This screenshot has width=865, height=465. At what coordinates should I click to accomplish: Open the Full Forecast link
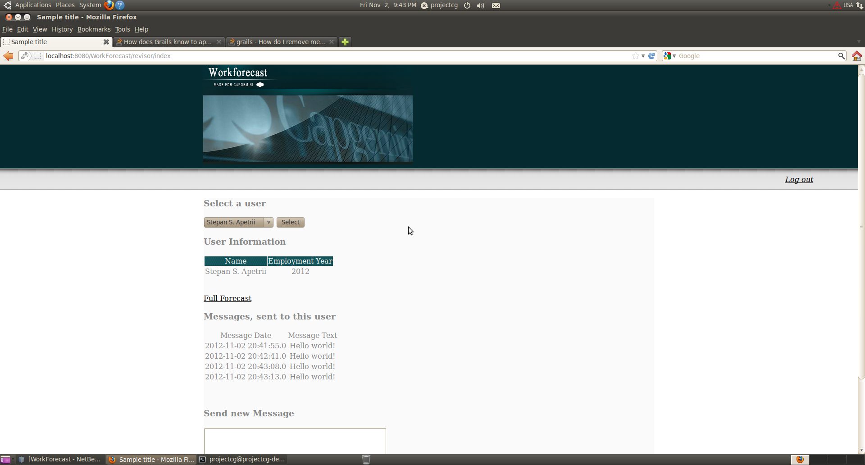pos(228,298)
